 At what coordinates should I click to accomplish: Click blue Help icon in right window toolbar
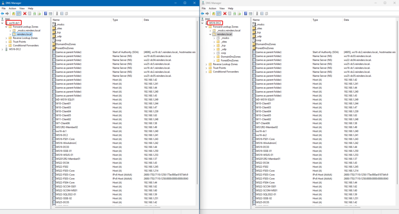[x=245, y=14]
